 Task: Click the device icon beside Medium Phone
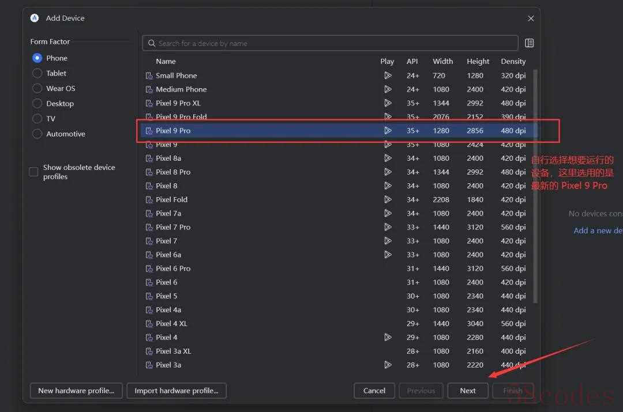tap(149, 89)
